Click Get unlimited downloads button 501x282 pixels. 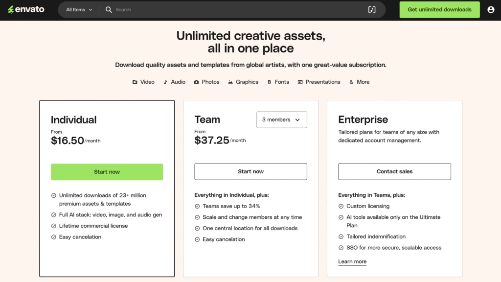(439, 10)
